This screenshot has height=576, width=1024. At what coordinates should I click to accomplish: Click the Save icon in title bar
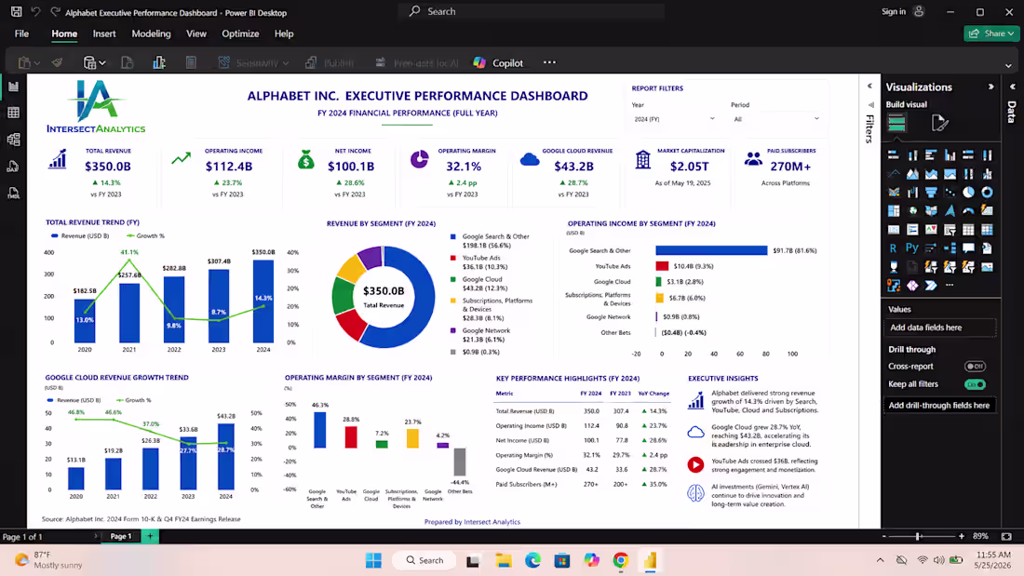(17, 12)
